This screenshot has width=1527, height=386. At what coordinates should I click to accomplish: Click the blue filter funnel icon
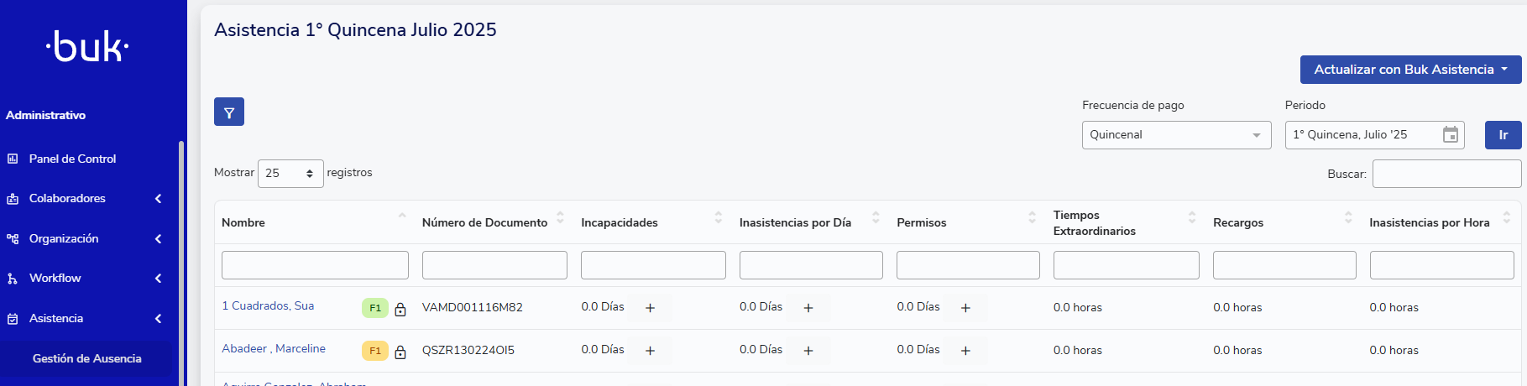[x=228, y=112]
